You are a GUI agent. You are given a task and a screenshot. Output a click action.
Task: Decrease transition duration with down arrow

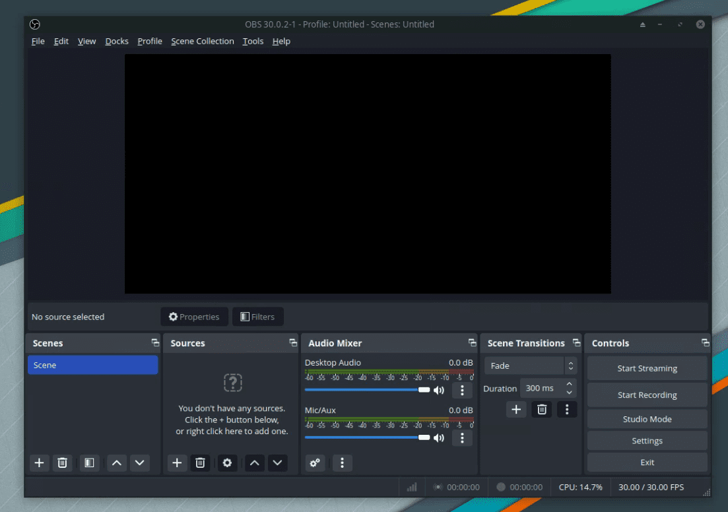[x=569, y=393]
